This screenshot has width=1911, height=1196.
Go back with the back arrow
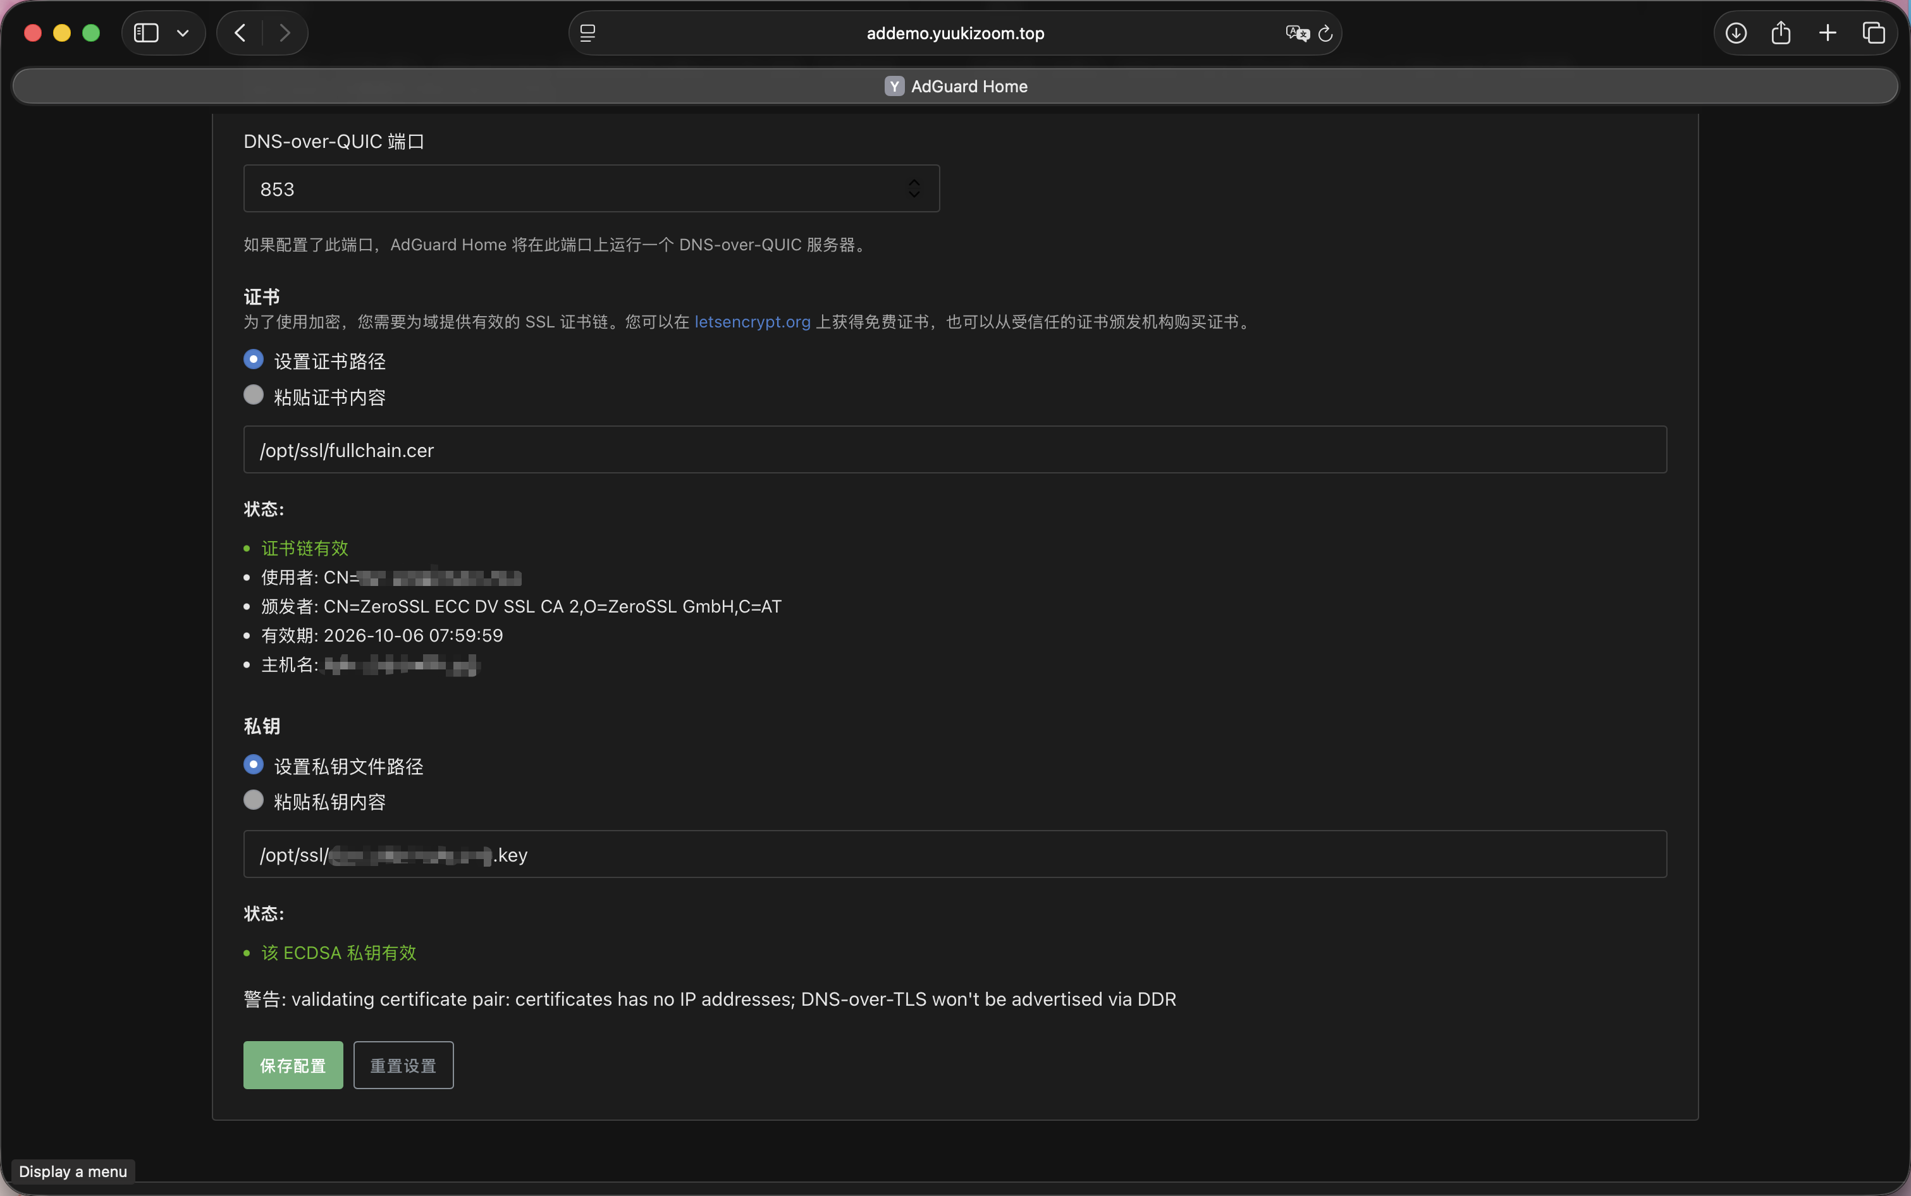(x=240, y=32)
